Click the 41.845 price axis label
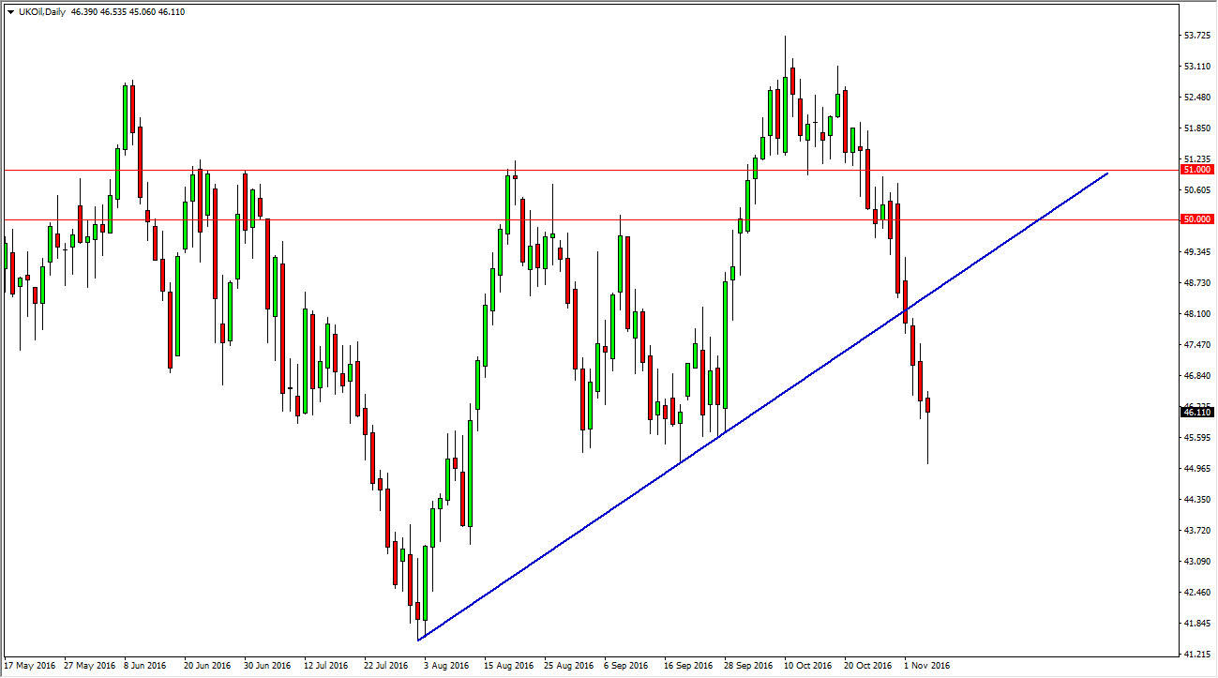 (1199, 624)
